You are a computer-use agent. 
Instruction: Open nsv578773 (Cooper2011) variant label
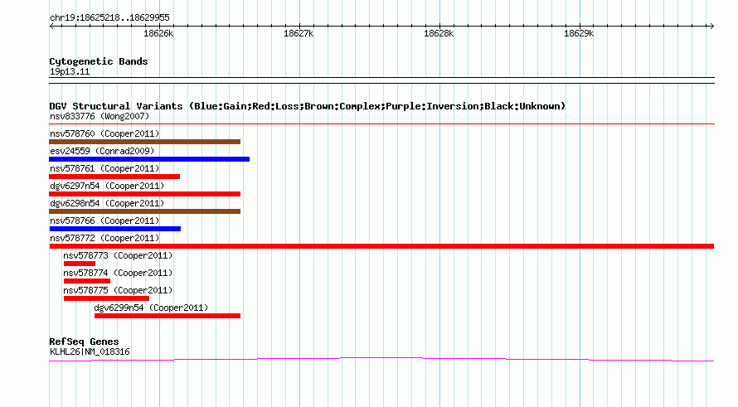click(x=118, y=255)
